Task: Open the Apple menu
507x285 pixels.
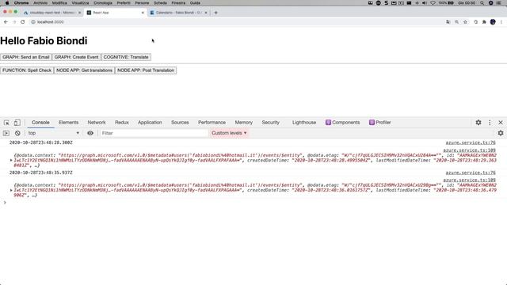Action: (7, 2)
